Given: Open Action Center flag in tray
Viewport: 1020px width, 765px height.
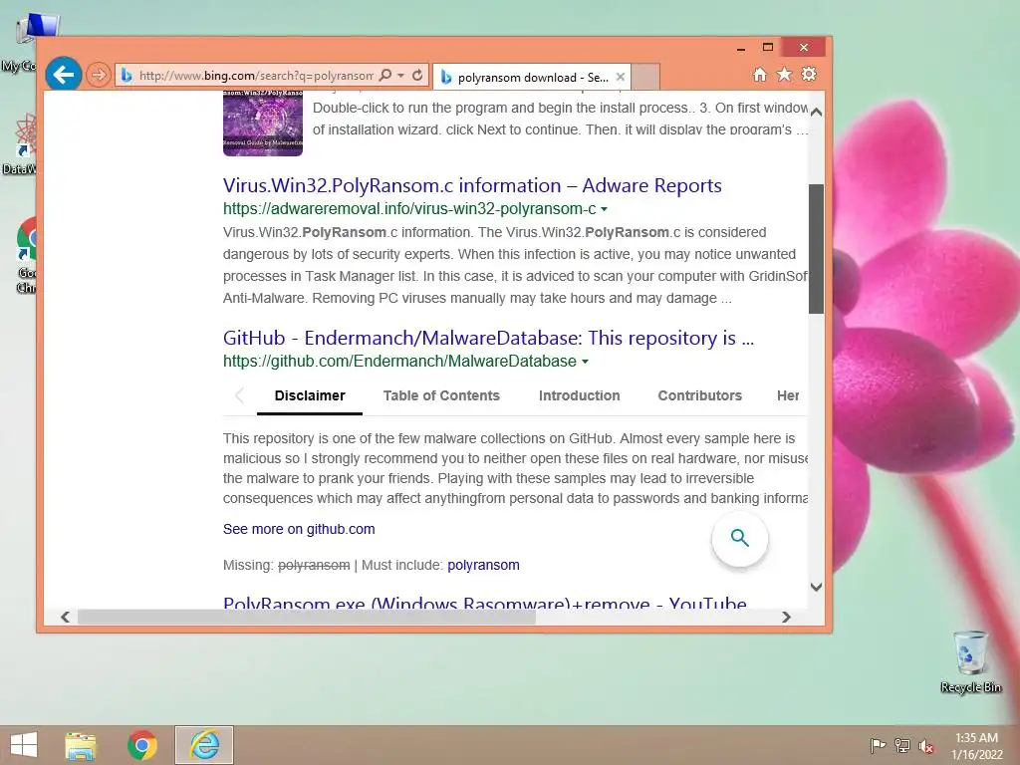Looking at the screenshot, I should (x=878, y=745).
